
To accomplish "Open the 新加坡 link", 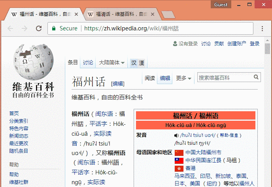I will pos(223,176).
